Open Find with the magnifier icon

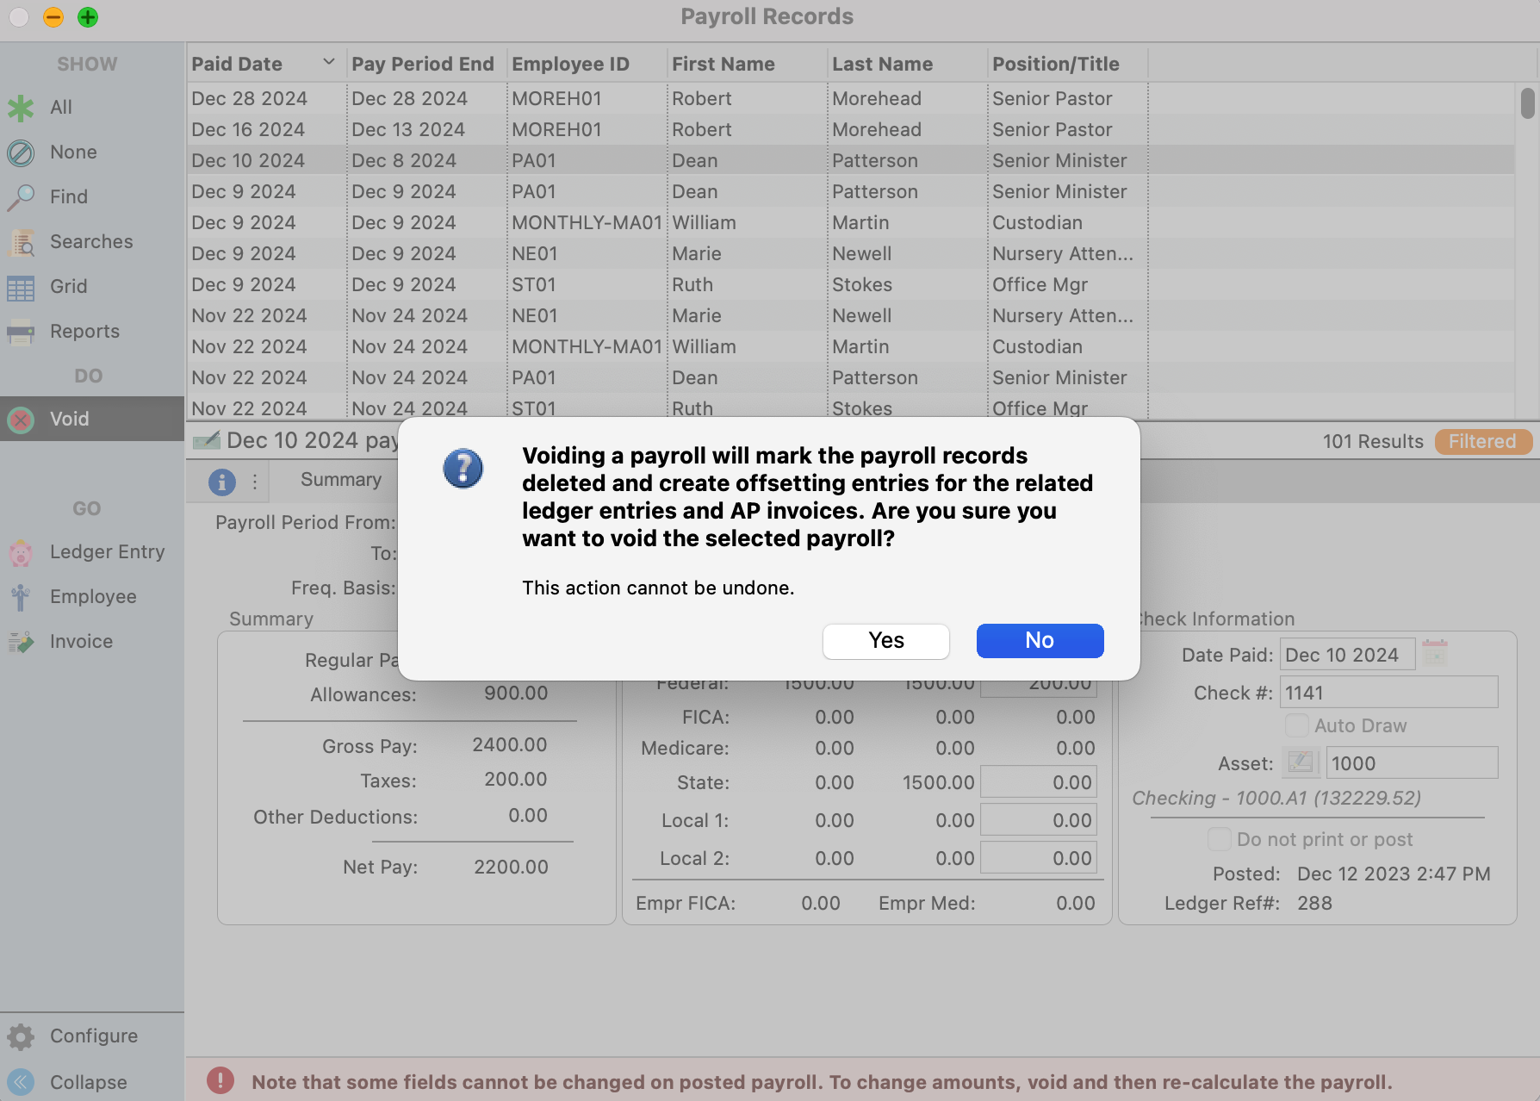point(21,197)
